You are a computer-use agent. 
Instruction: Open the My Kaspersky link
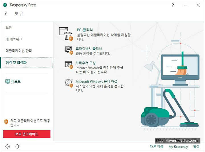click(x=178, y=147)
